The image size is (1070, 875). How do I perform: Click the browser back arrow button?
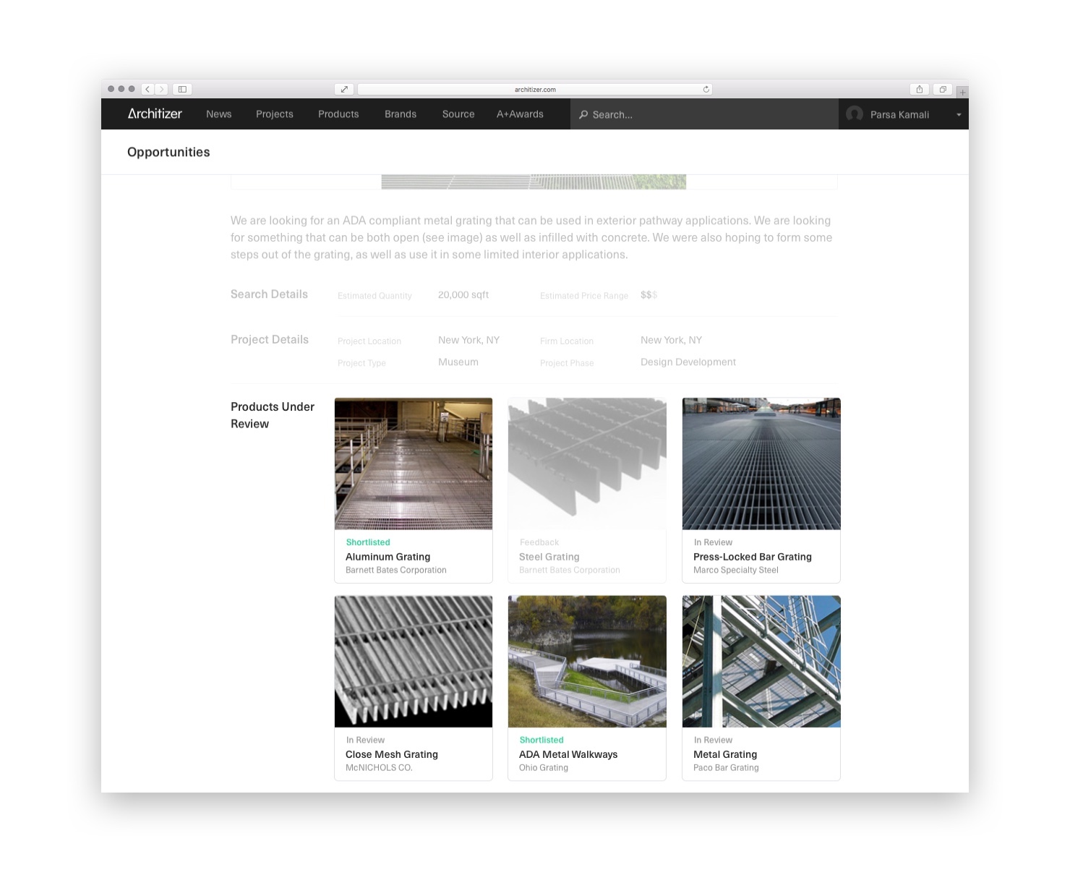[x=147, y=89]
